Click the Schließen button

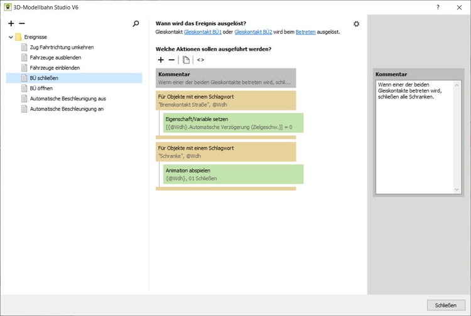coord(445,305)
